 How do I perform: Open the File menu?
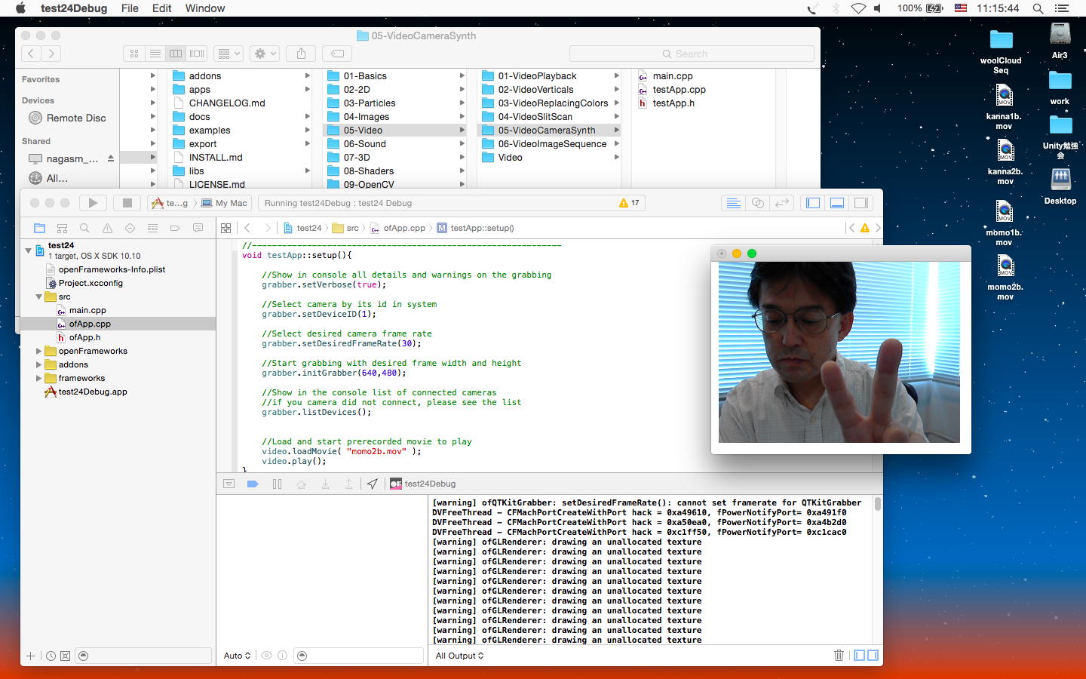pyautogui.click(x=130, y=8)
